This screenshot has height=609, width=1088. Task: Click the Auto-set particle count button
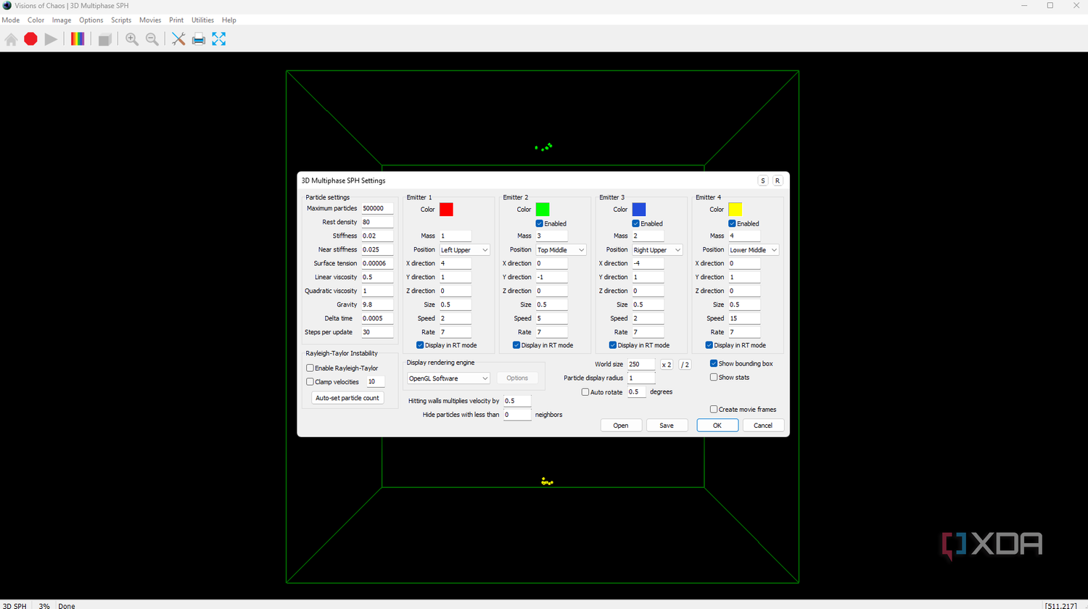pyautogui.click(x=347, y=398)
